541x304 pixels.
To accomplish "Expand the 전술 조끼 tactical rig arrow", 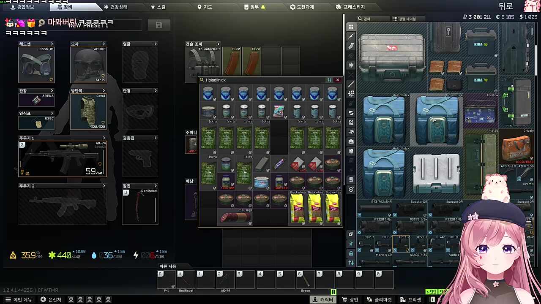I will 218,44.
